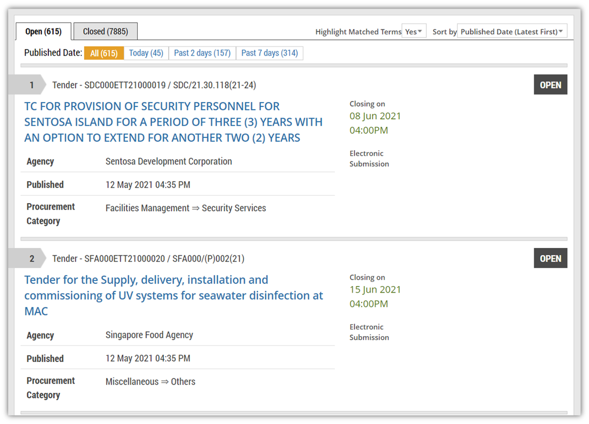The width and height of the screenshot is (589, 424).
Task: Click the OPEN badge on the second tender
Action: (x=550, y=258)
